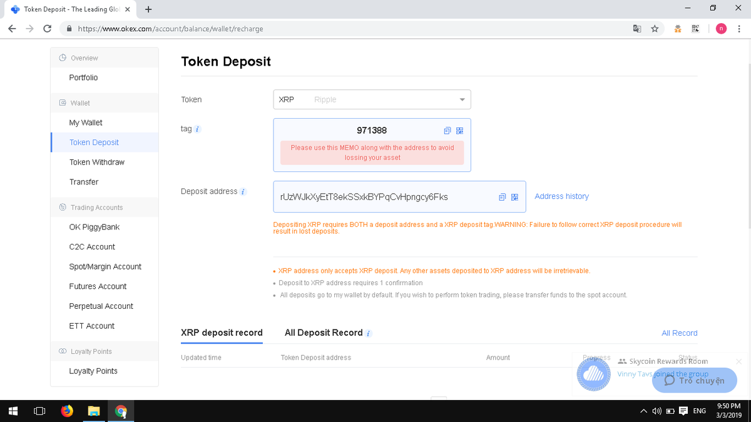
Task: Open OK PiggyBank in the sidebar
Action: coord(94,227)
